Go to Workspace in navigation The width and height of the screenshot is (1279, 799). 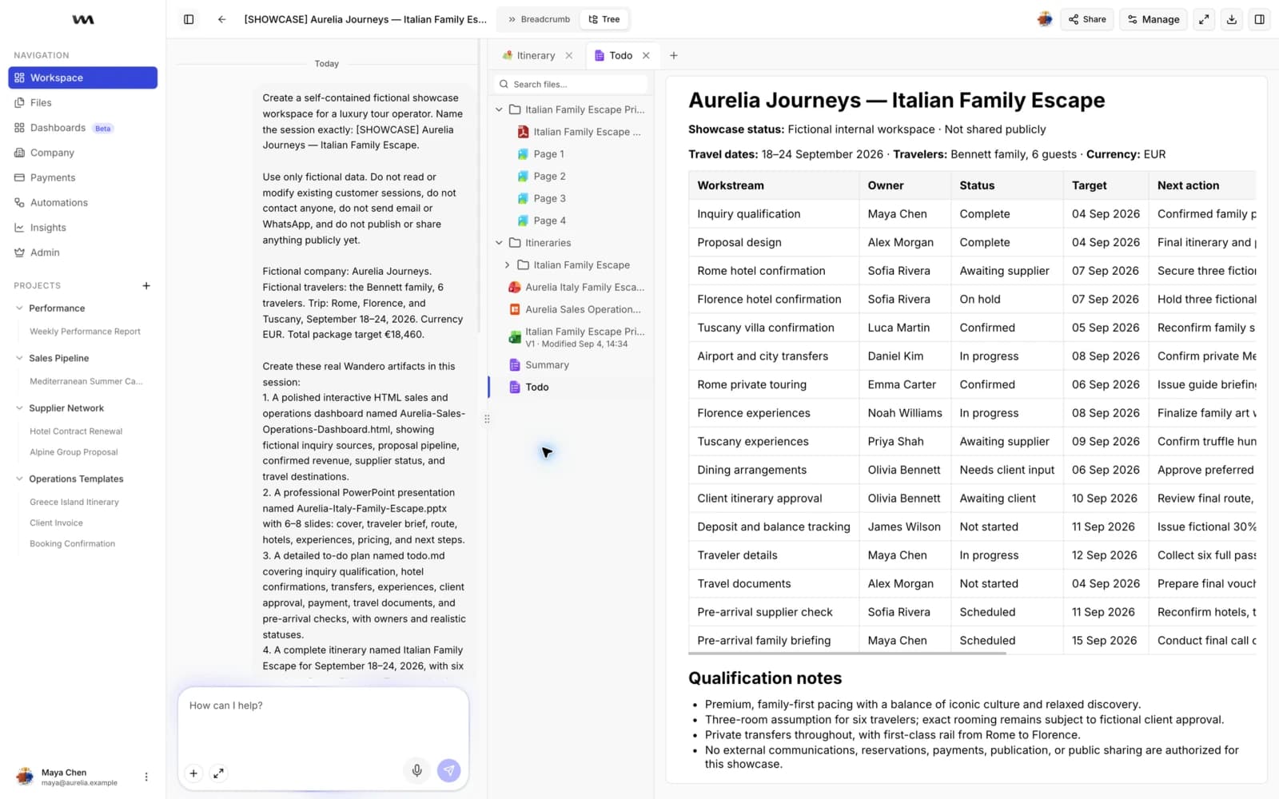82,78
